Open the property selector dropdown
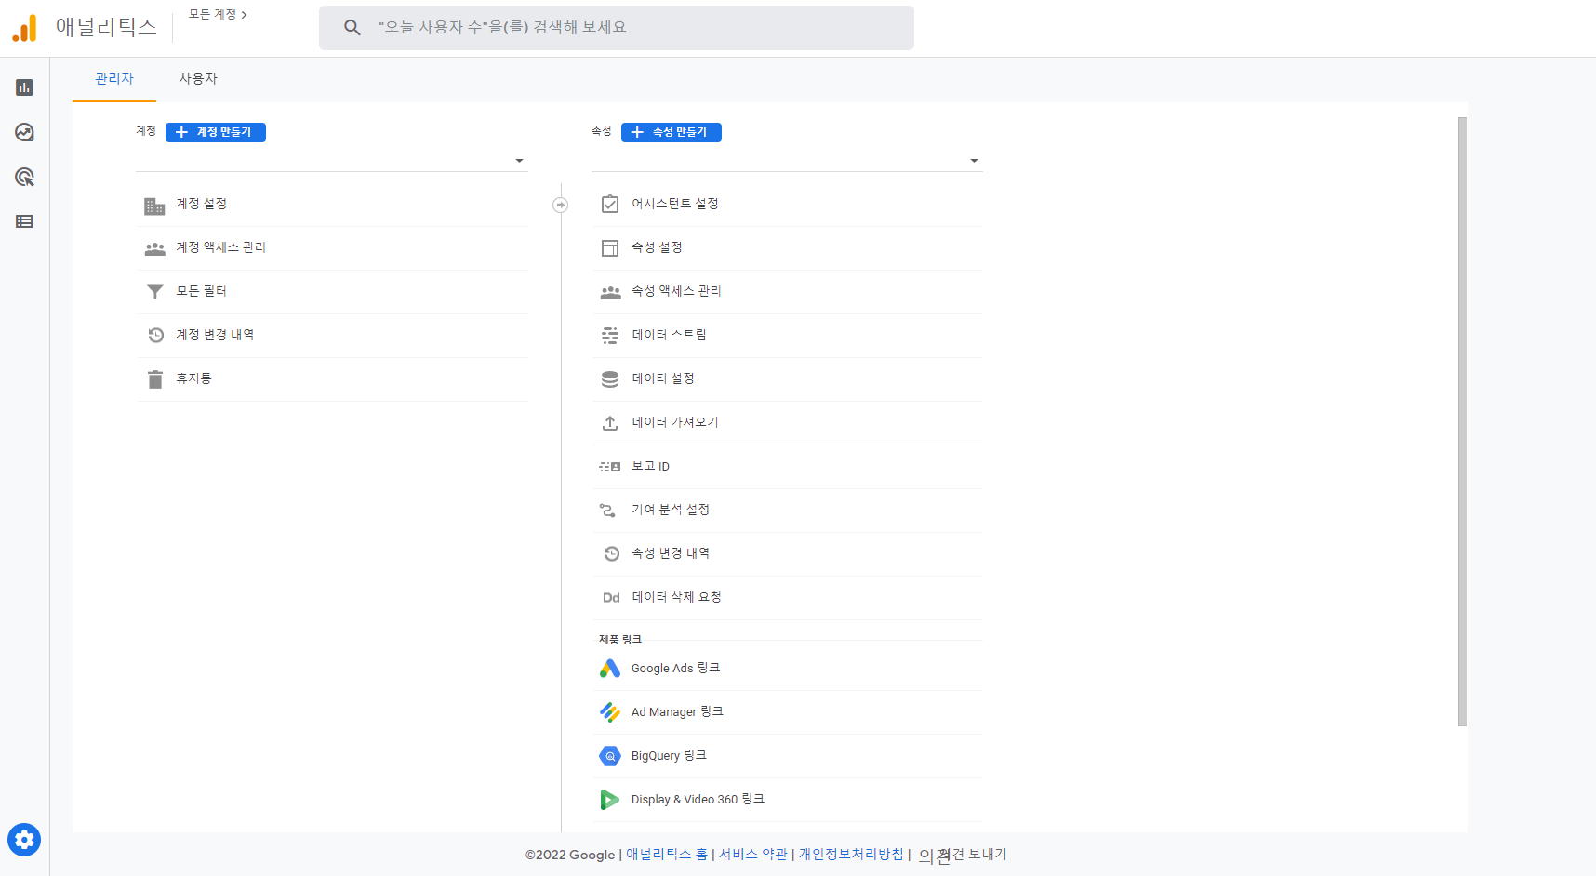1596x876 pixels. [x=787, y=160]
